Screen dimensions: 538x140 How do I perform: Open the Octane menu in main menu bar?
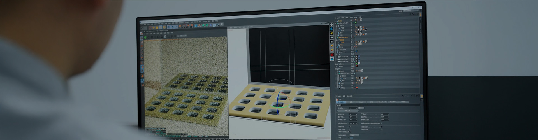coord(205,22)
